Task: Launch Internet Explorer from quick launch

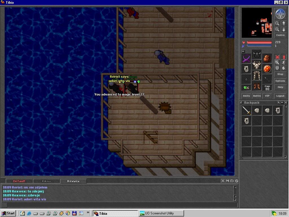Action: [x=29, y=213]
